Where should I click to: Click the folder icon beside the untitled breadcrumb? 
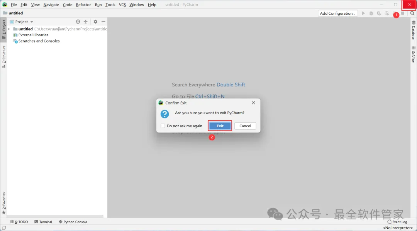pos(5,13)
